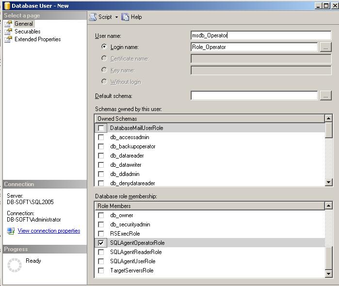Screen dimensions: 339x286
Task: Select the SQLAgentOperatorRole row text
Action: [137, 243]
